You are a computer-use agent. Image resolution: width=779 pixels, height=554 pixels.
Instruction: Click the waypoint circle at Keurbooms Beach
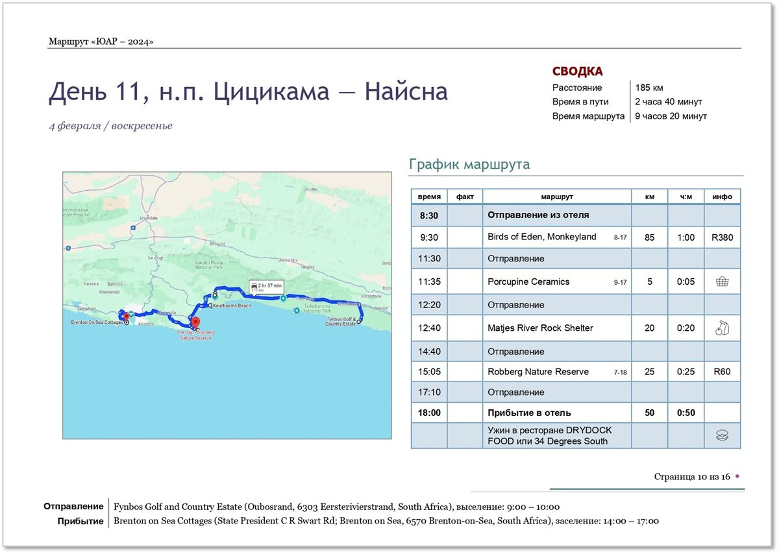click(x=210, y=305)
